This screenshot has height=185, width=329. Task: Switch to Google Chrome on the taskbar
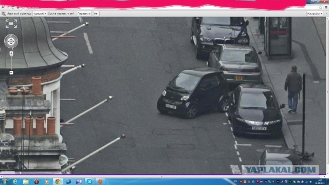[x=58, y=181]
